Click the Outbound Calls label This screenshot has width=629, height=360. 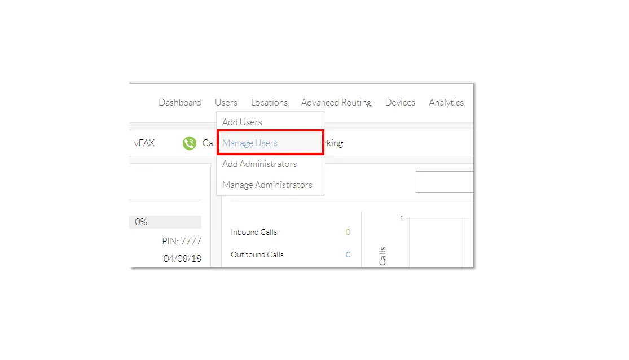257,254
